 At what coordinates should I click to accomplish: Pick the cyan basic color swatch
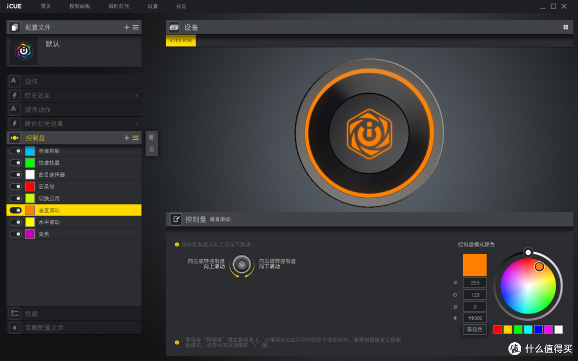point(528,329)
